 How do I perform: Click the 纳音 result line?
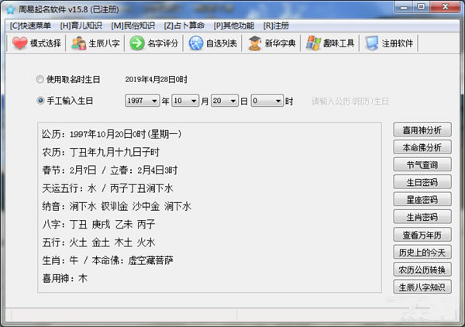[x=117, y=206]
